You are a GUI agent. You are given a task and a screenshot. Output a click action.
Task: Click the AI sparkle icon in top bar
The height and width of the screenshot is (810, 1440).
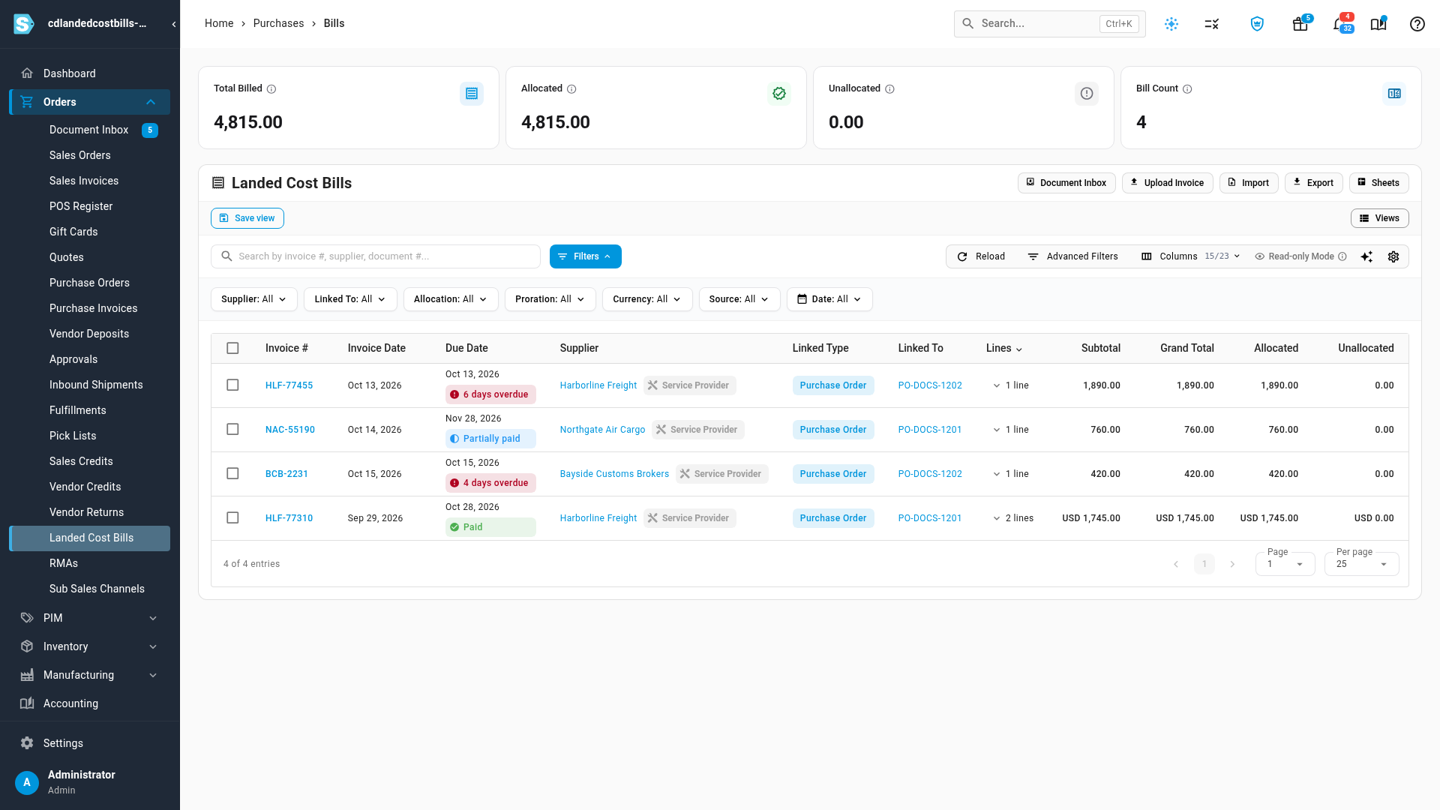pos(1171,24)
